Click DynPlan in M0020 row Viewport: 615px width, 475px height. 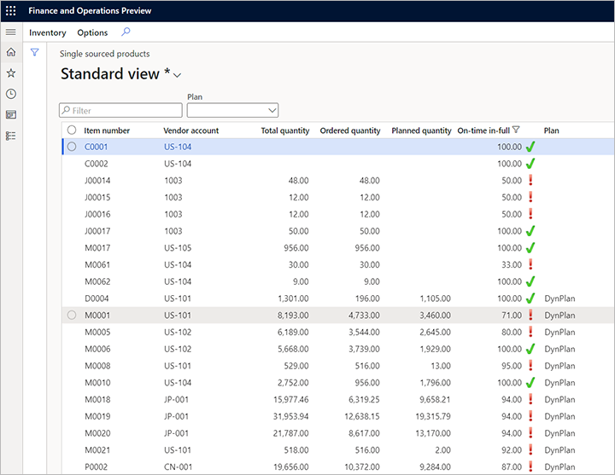(559, 433)
